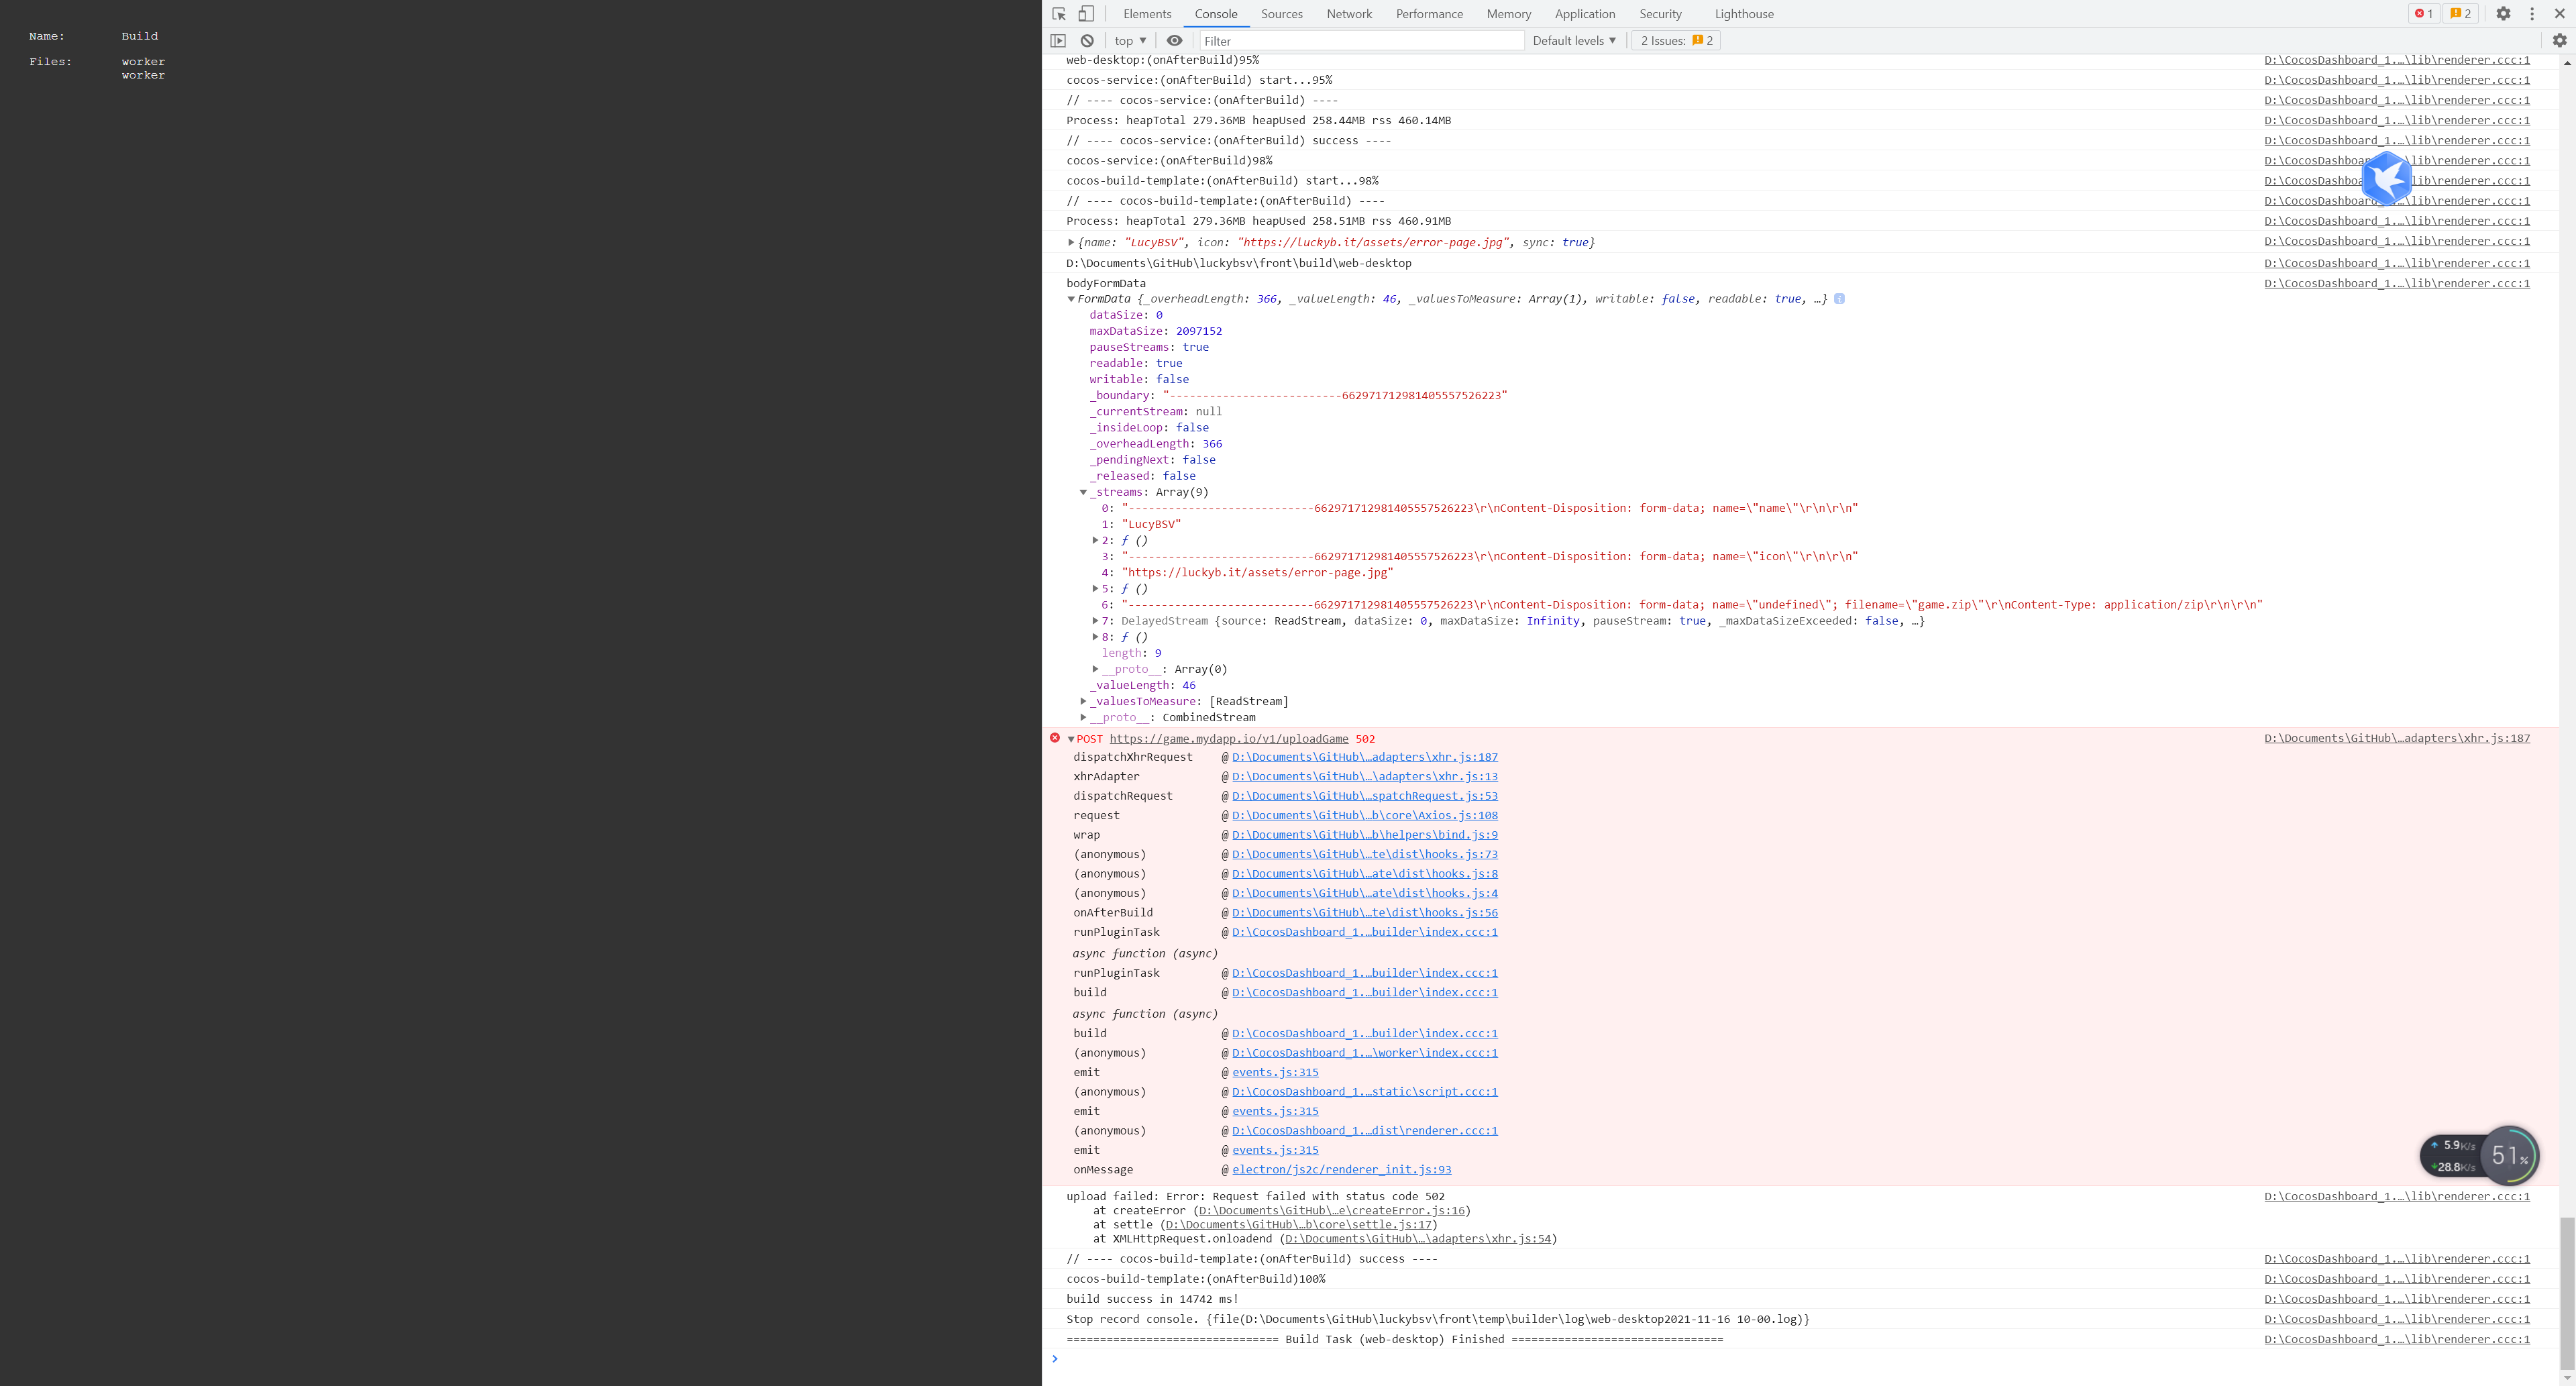Switch to the Sources tab

[x=1281, y=13]
